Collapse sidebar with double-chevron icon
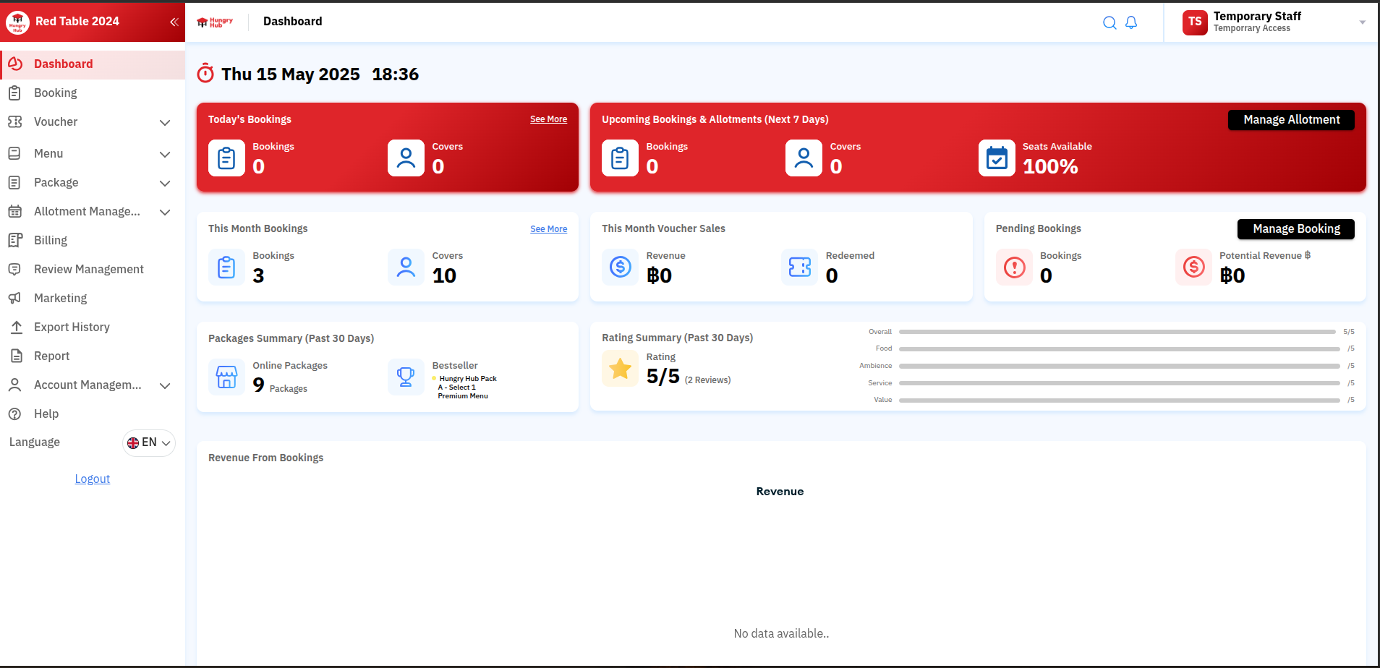The height and width of the screenshot is (668, 1380). click(x=174, y=22)
